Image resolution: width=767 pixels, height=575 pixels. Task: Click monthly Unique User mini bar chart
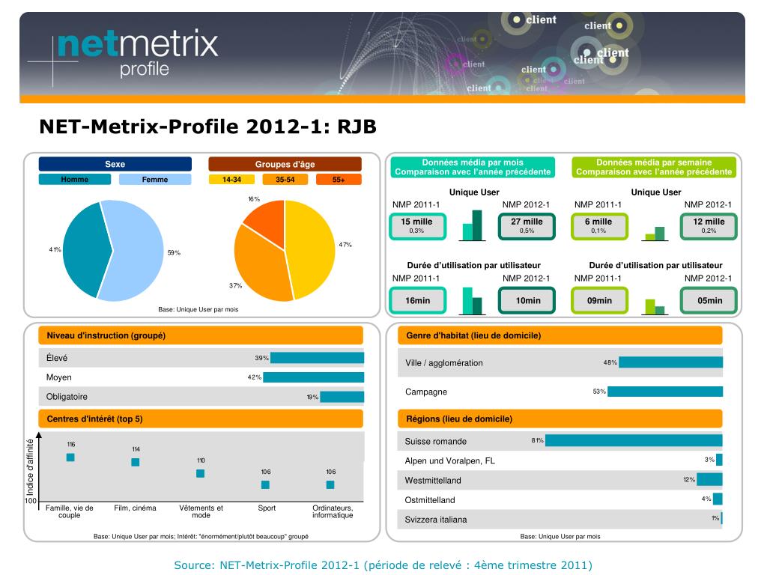472,225
